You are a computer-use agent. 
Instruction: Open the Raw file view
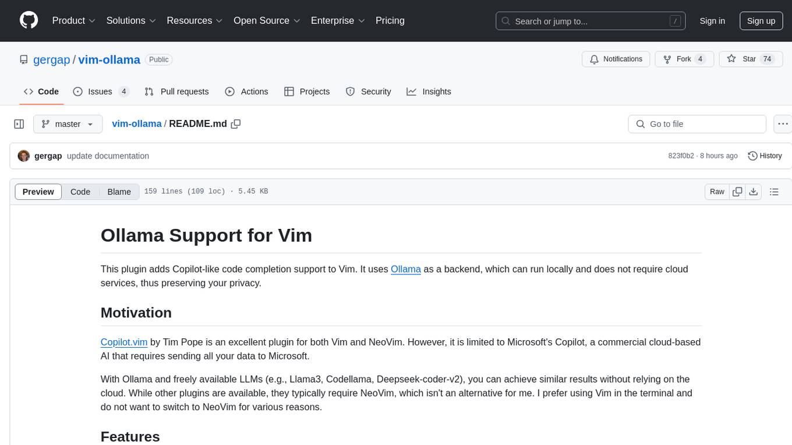tap(717, 192)
